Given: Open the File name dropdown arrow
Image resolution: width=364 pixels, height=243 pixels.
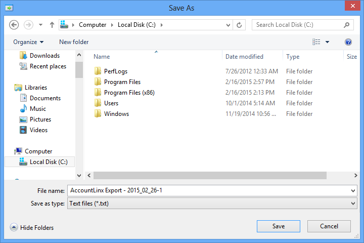Looking at the screenshot, I should tap(353, 191).
